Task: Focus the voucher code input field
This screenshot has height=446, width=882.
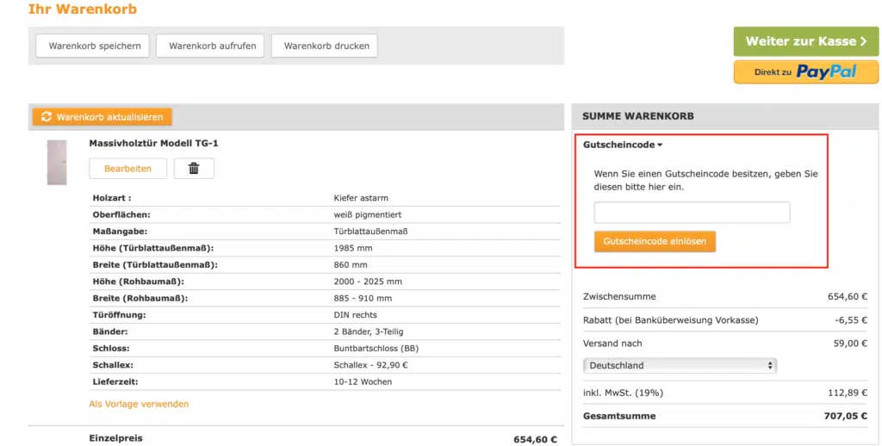Action: [x=692, y=213]
